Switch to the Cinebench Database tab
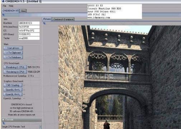Screen dimensions: 181x129 [x=63, y=19]
